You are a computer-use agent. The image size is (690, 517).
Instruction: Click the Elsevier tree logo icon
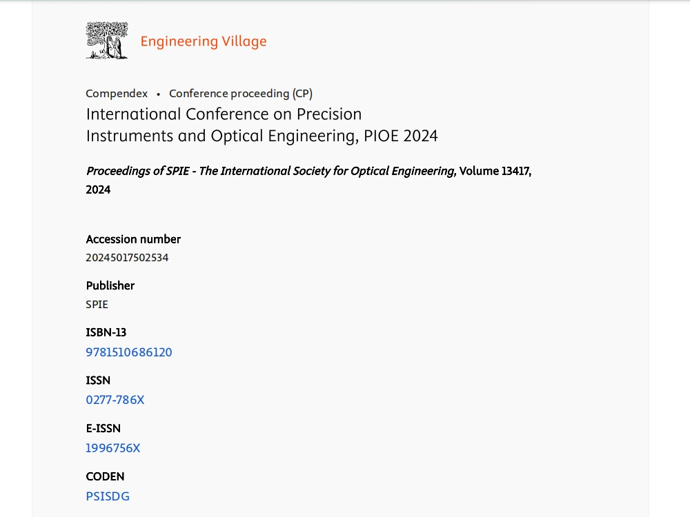(107, 41)
